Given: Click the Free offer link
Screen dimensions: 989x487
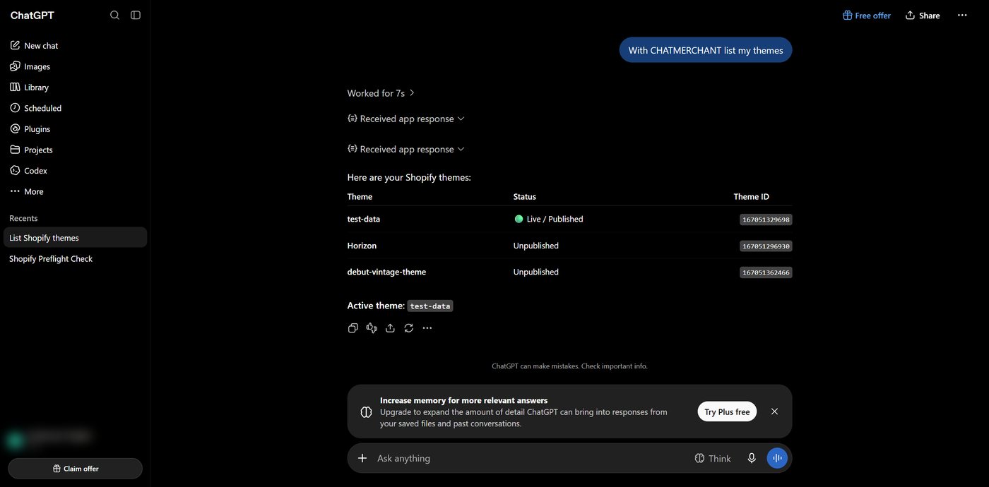Looking at the screenshot, I should pyautogui.click(x=867, y=16).
